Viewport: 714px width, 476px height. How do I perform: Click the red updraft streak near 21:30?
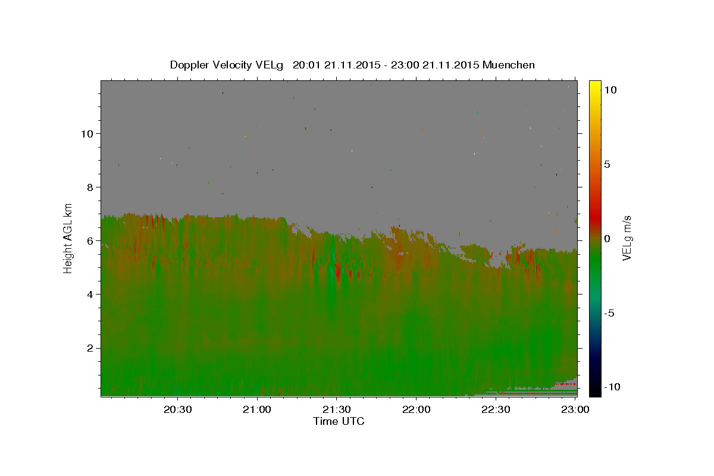(338, 273)
